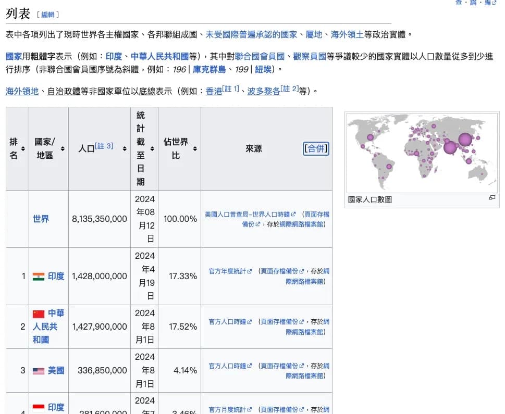Enlarge the 國家人口數圖 map via expand icon
The height and width of the screenshot is (414, 505).
click(x=492, y=197)
